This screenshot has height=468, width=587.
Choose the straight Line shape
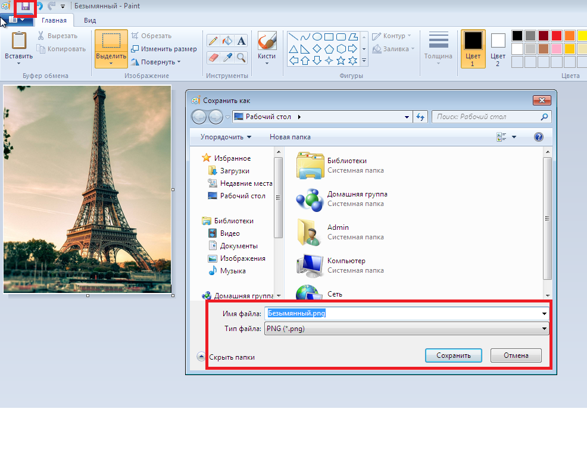coord(293,37)
